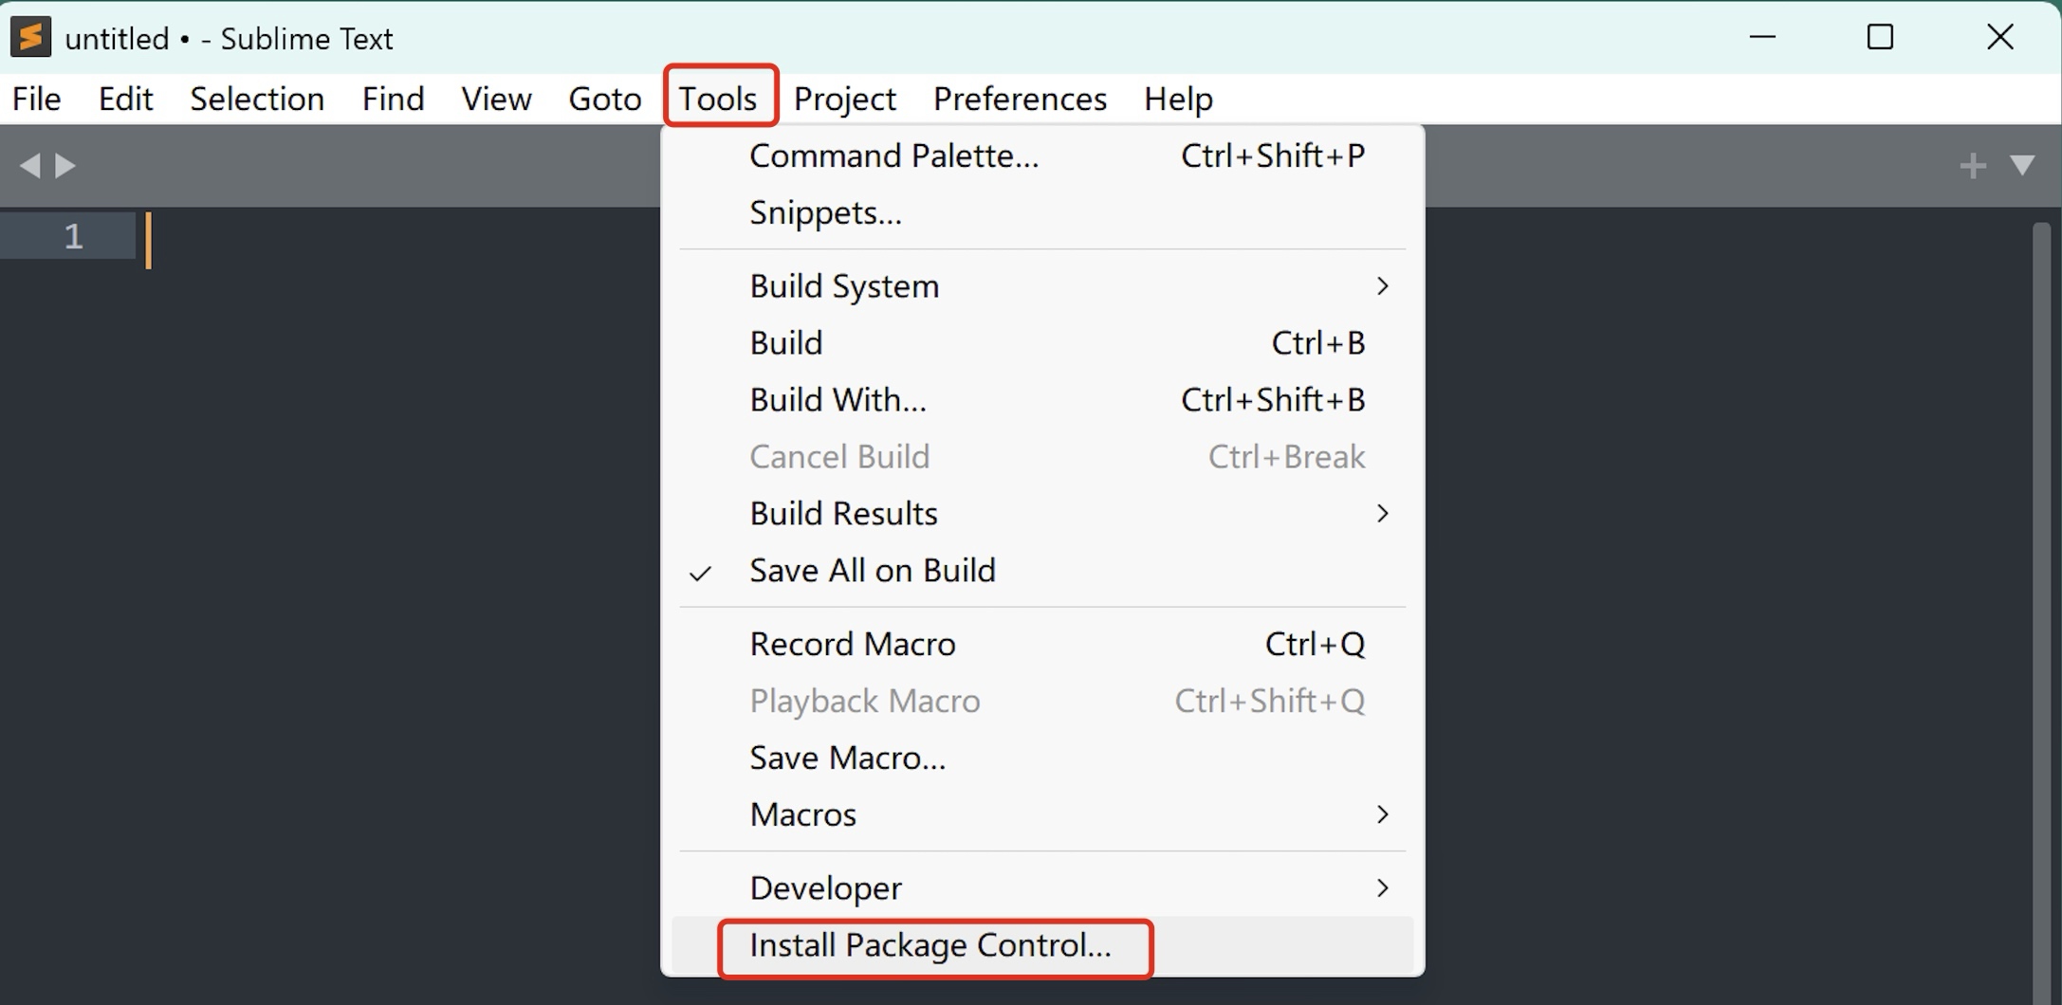Start Record Macro
Viewport: 2062px width, 1005px height.
852,645
